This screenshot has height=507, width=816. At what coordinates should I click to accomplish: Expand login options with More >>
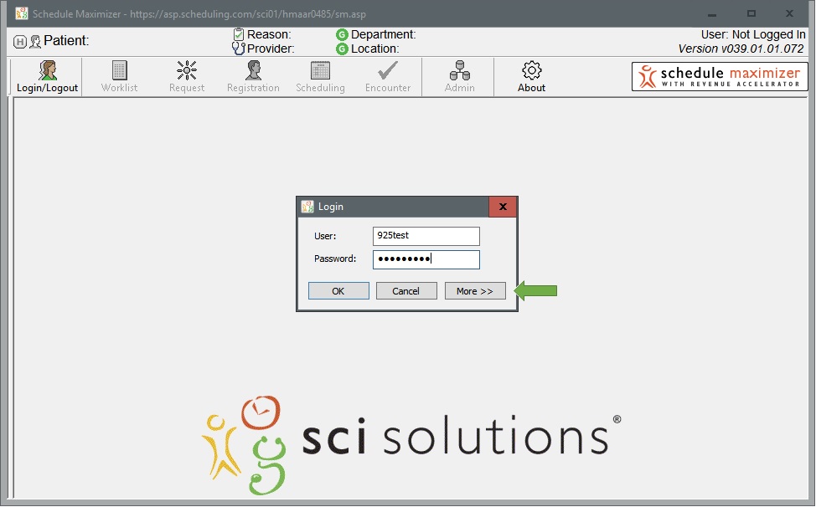tap(475, 291)
